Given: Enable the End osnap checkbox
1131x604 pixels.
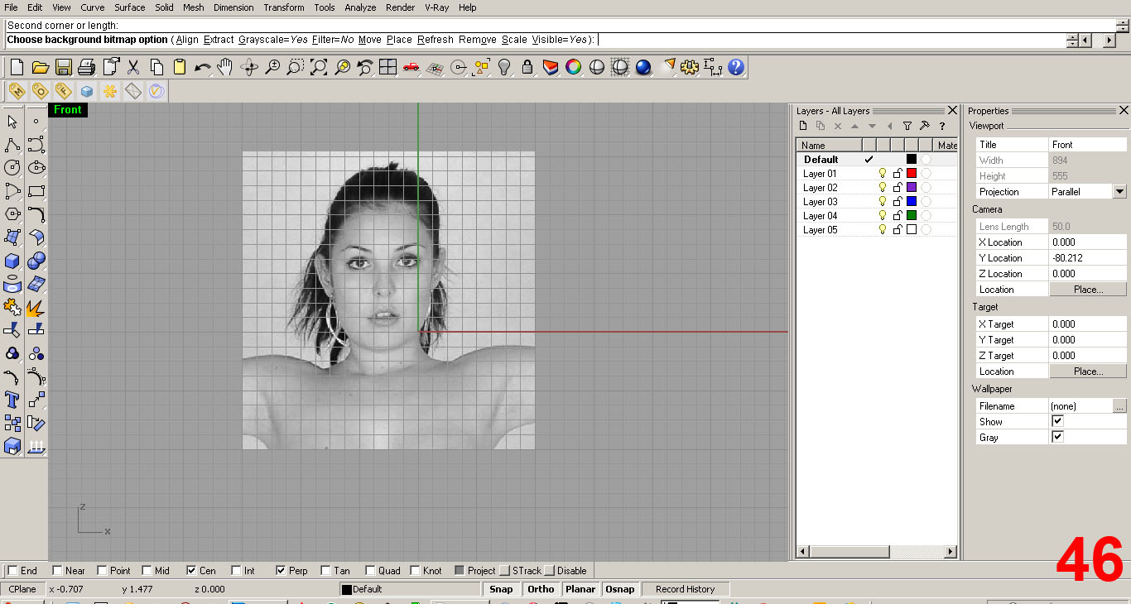Looking at the screenshot, I should [12, 570].
